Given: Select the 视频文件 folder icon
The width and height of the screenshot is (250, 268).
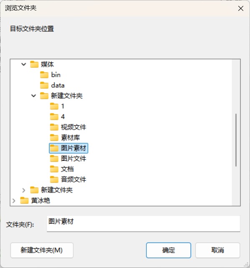Looking at the screenshot, I should click(x=54, y=127).
